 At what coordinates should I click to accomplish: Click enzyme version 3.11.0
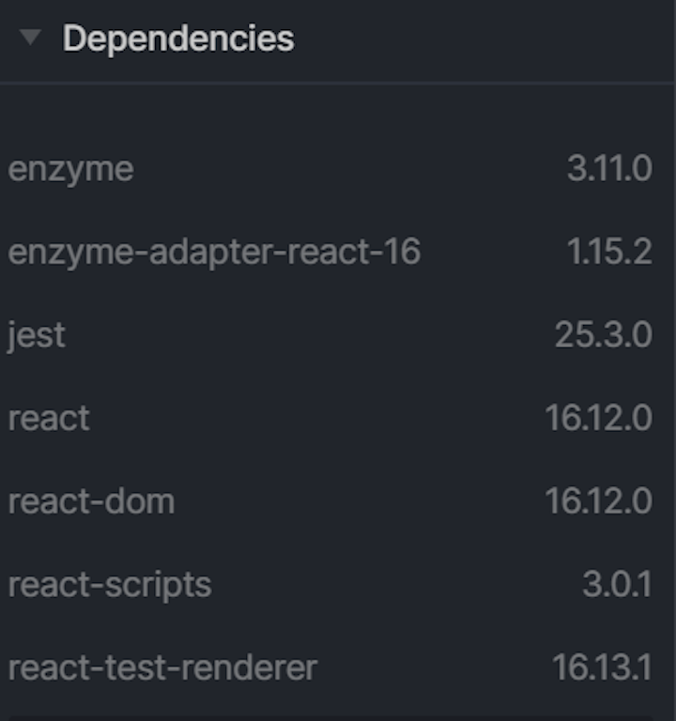pos(609,168)
